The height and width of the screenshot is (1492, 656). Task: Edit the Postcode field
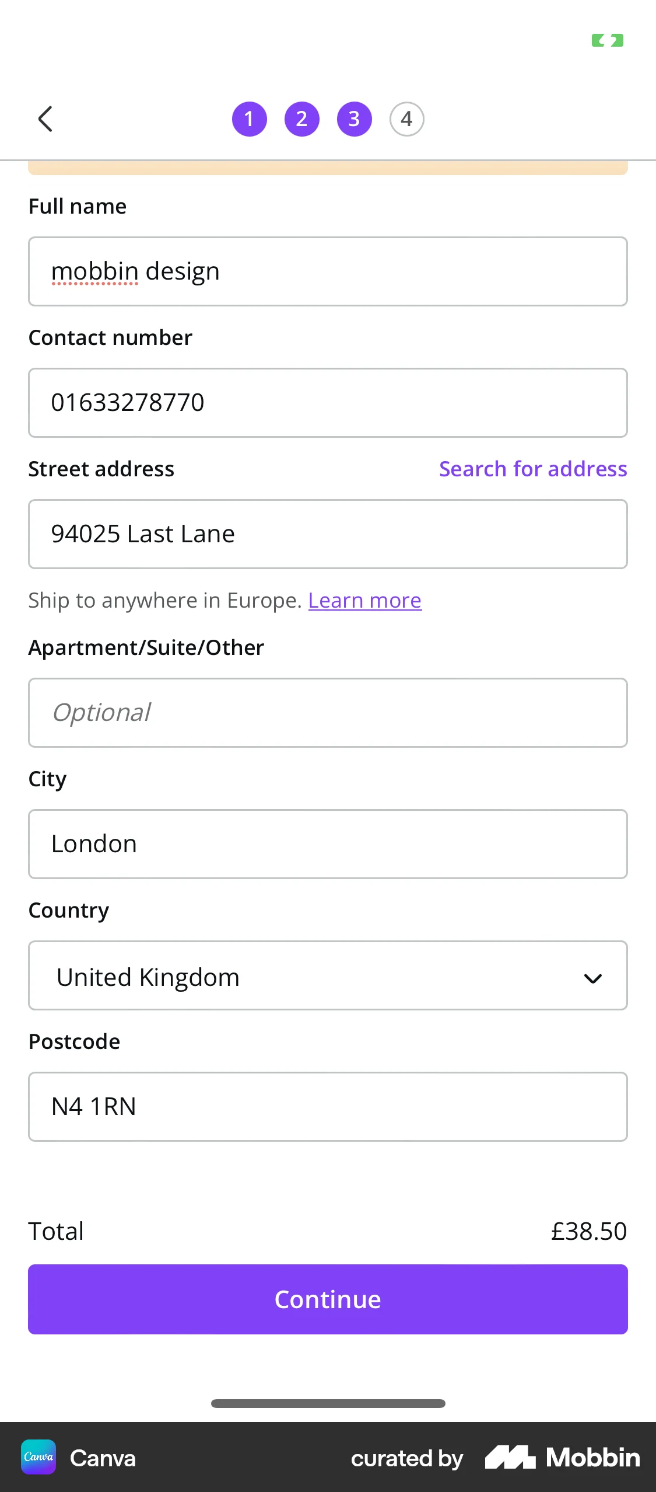[328, 1107]
